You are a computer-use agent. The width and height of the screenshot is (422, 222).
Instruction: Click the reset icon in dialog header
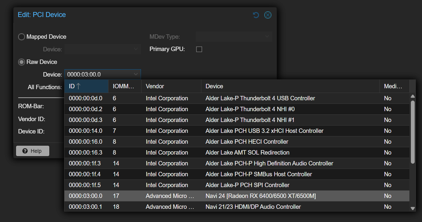click(x=256, y=15)
